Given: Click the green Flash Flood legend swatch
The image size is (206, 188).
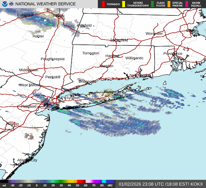Looking at the screenshot, I should [x=152, y=4].
